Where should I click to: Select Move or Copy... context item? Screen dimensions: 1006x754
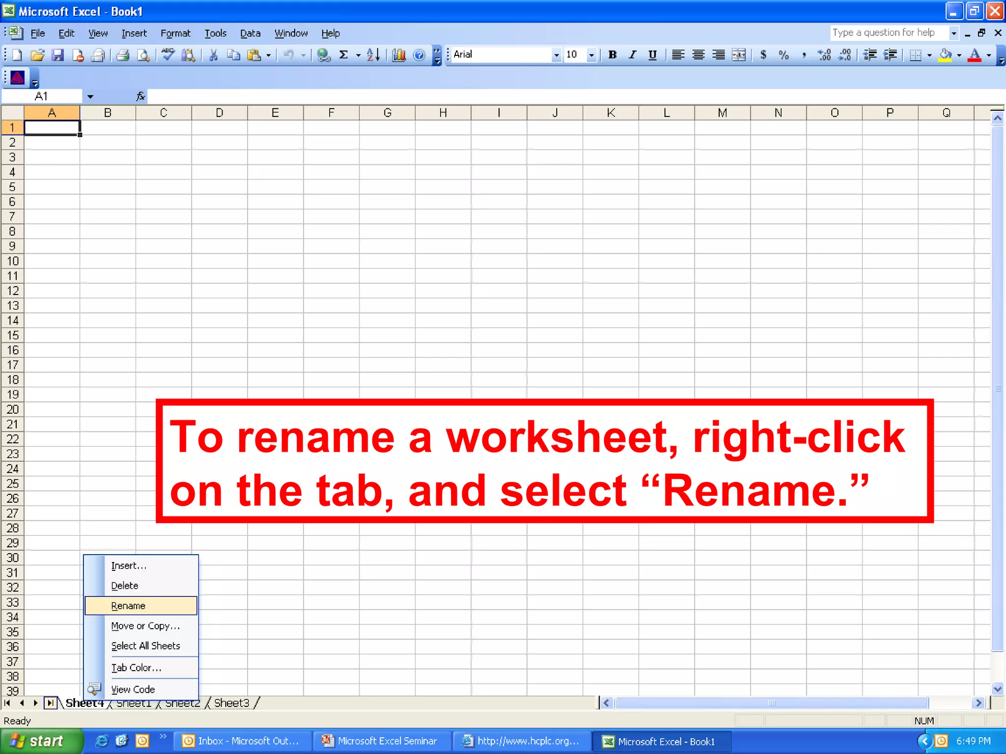click(x=141, y=626)
